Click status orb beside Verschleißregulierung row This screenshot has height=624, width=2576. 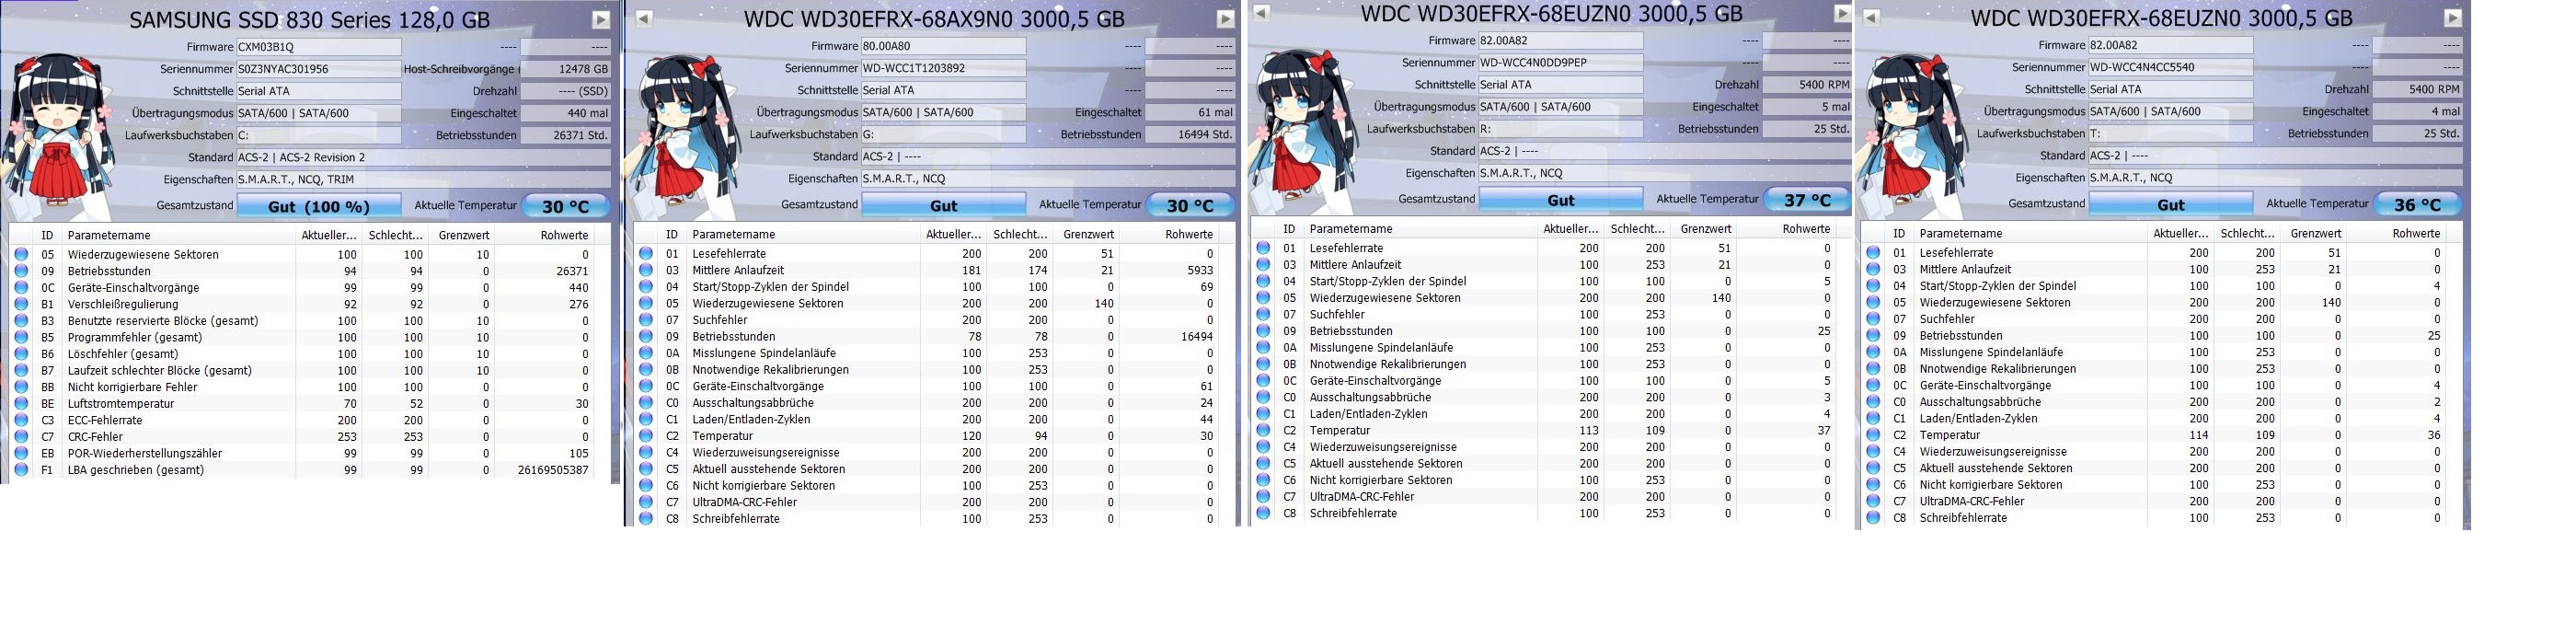(x=21, y=304)
